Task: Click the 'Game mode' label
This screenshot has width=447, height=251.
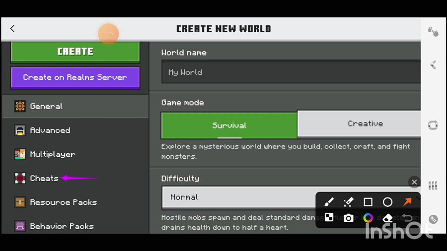Action: coord(182,103)
